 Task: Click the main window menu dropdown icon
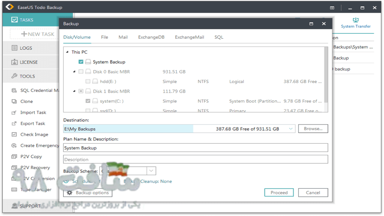pyautogui.click(x=332, y=8)
